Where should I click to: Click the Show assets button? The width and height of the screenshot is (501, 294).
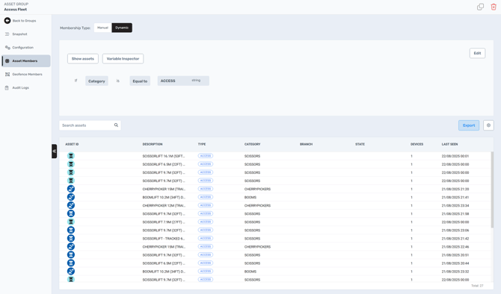(x=83, y=59)
